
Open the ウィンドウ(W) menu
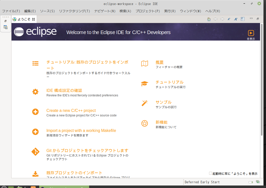click(x=191, y=11)
